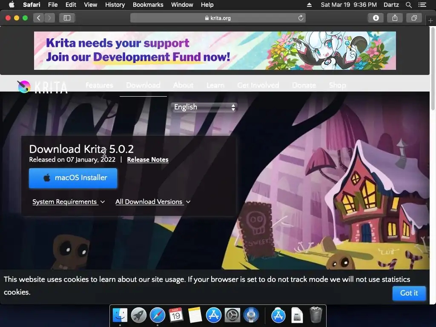Open the View menu
This screenshot has height=327, width=436.
91,5
